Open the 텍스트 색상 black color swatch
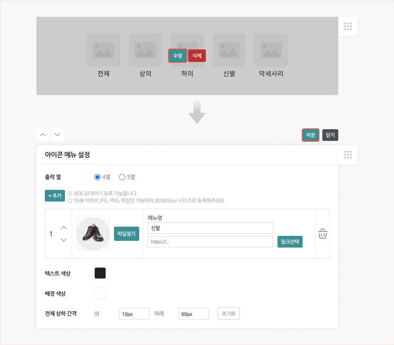Screen dimensions: 394x345 click(100, 273)
